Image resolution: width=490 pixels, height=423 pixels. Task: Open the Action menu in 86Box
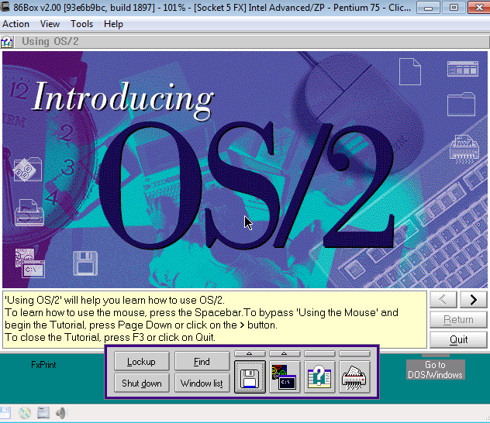click(x=16, y=24)
